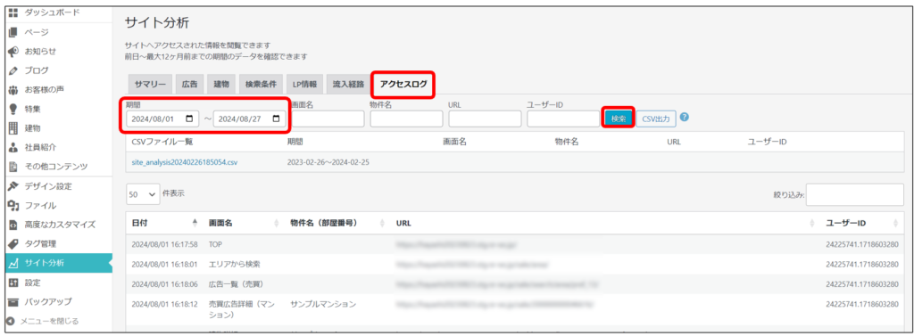Open calendar picker for end date 2024/08/27
The image size is (914, 336).
tap(277, 119)
